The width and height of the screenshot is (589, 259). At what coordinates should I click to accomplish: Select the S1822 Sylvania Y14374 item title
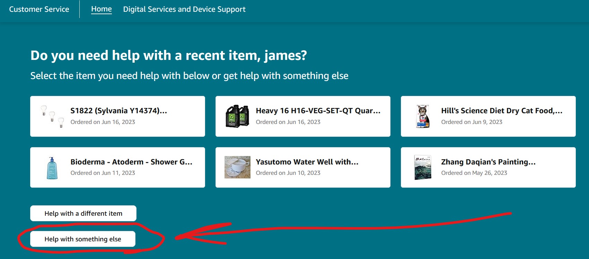coord(119,111)
